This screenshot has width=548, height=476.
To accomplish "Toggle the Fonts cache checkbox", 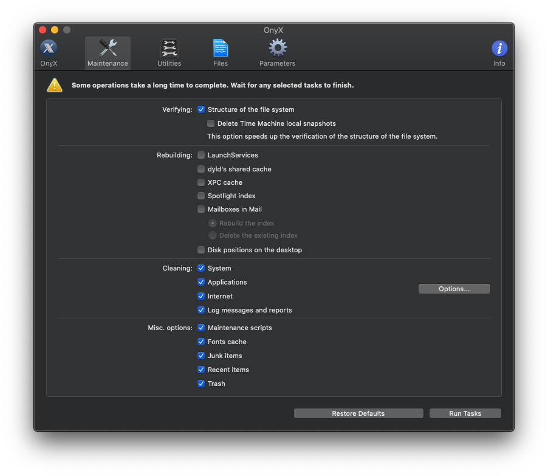I will click(201, 342).
